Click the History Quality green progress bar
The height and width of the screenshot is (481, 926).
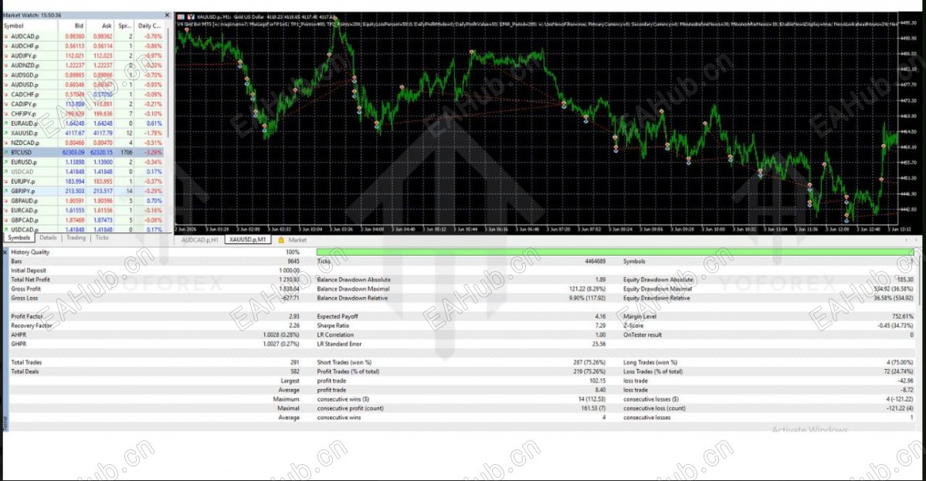[614, 252]
